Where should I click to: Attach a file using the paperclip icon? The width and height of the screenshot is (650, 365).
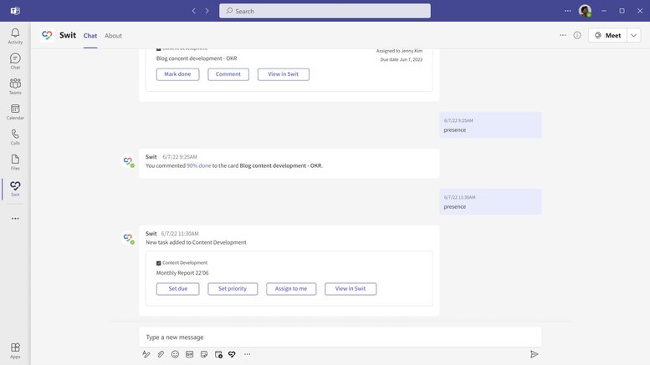(161, 354)
